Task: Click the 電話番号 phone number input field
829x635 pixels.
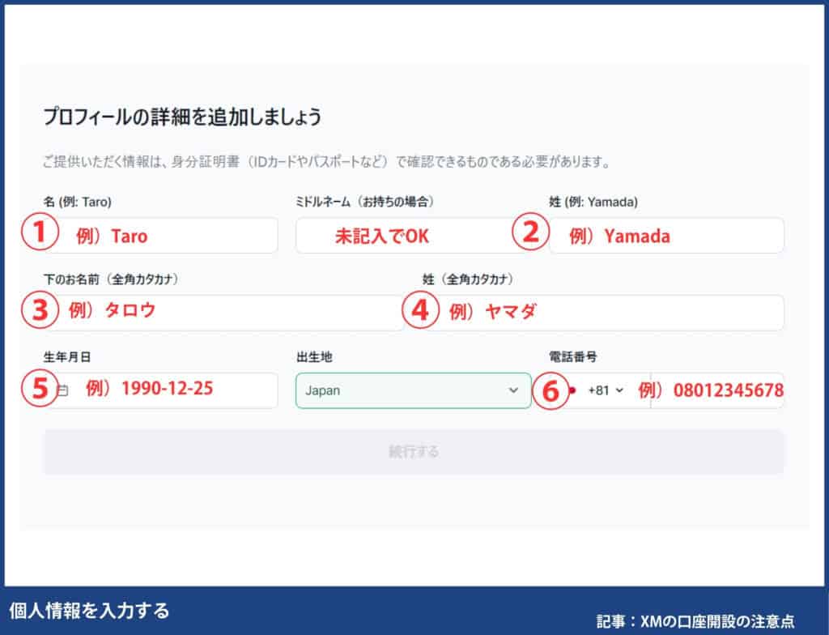Action: coord(717,390)
